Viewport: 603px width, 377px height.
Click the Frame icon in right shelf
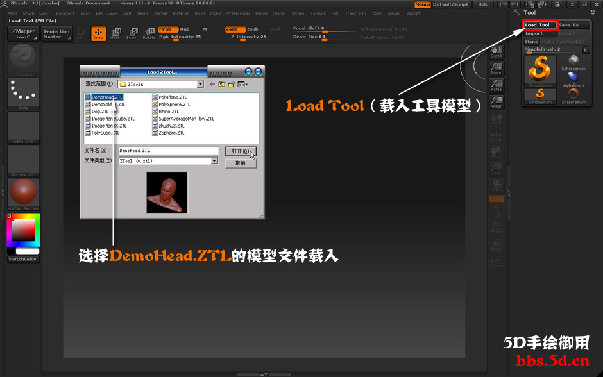click(x=497, y=228)
